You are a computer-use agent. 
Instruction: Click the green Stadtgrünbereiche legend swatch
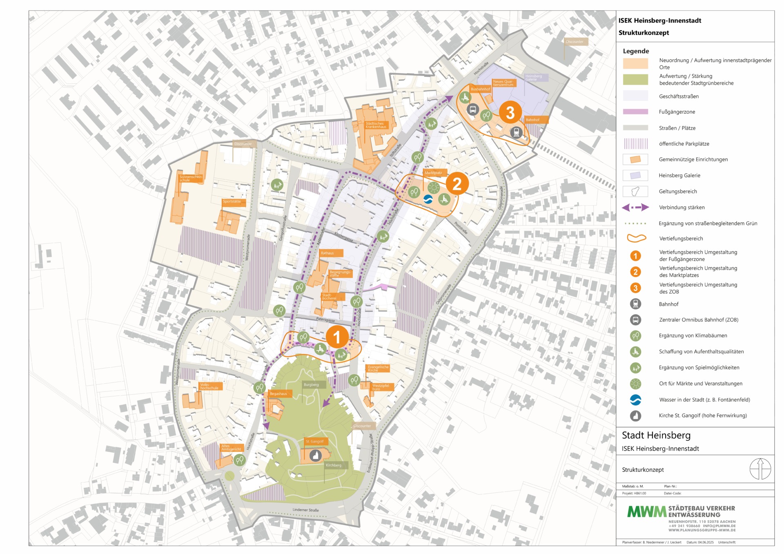(635, 79)
